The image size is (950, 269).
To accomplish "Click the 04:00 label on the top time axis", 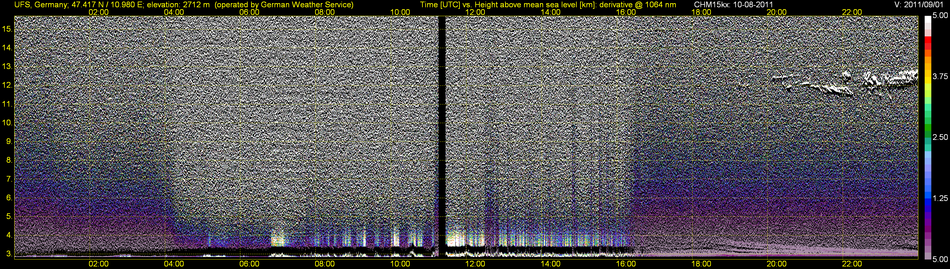I will click(174, 12).
